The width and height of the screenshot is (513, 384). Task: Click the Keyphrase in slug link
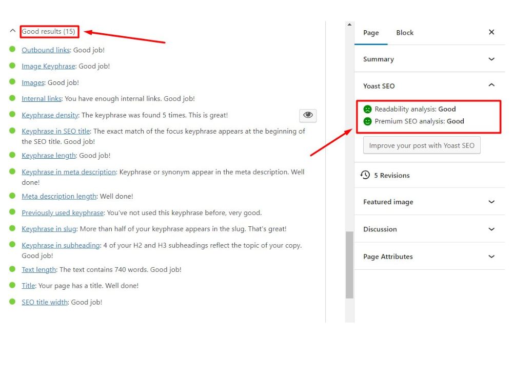tap(49, 229)
